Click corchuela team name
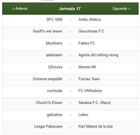140x135 pixels. [55, 91]
